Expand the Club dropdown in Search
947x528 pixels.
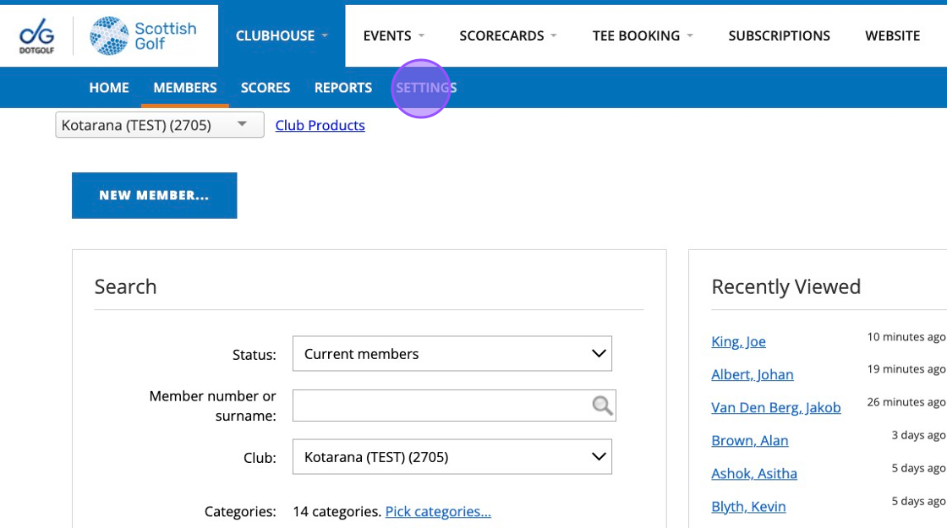pos(452,457)
